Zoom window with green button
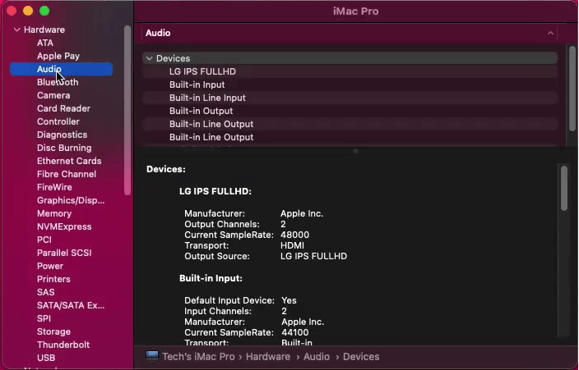Screen dimensions: 579x370 pyautogui.click(x=44, y=11)
